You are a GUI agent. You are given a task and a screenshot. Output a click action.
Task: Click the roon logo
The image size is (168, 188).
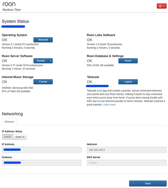pyautogui.click(x=9, y=4)
